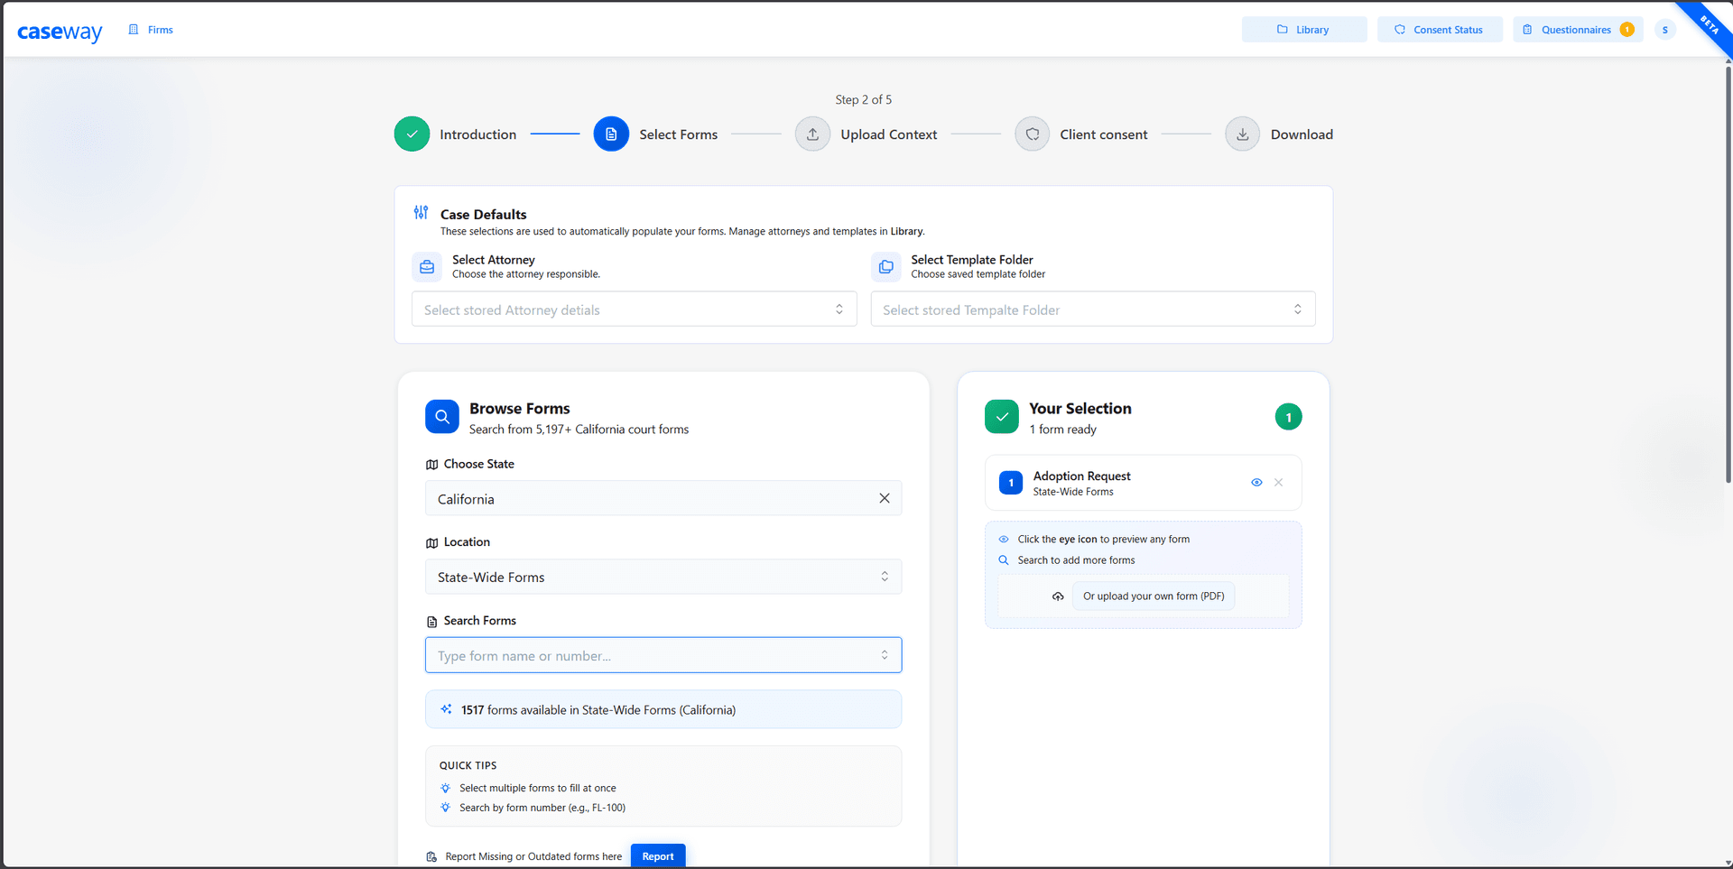Open the user avatar S menu
The image size is (1733, 869).
point(1665,30)
